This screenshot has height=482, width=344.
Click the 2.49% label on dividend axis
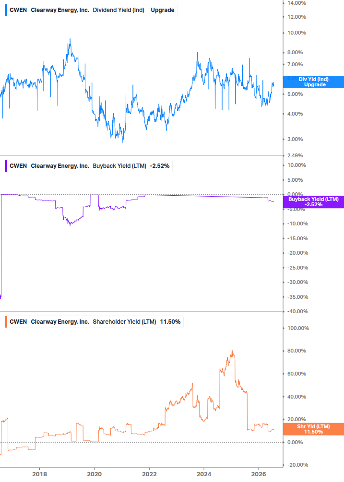click(295, 155)
